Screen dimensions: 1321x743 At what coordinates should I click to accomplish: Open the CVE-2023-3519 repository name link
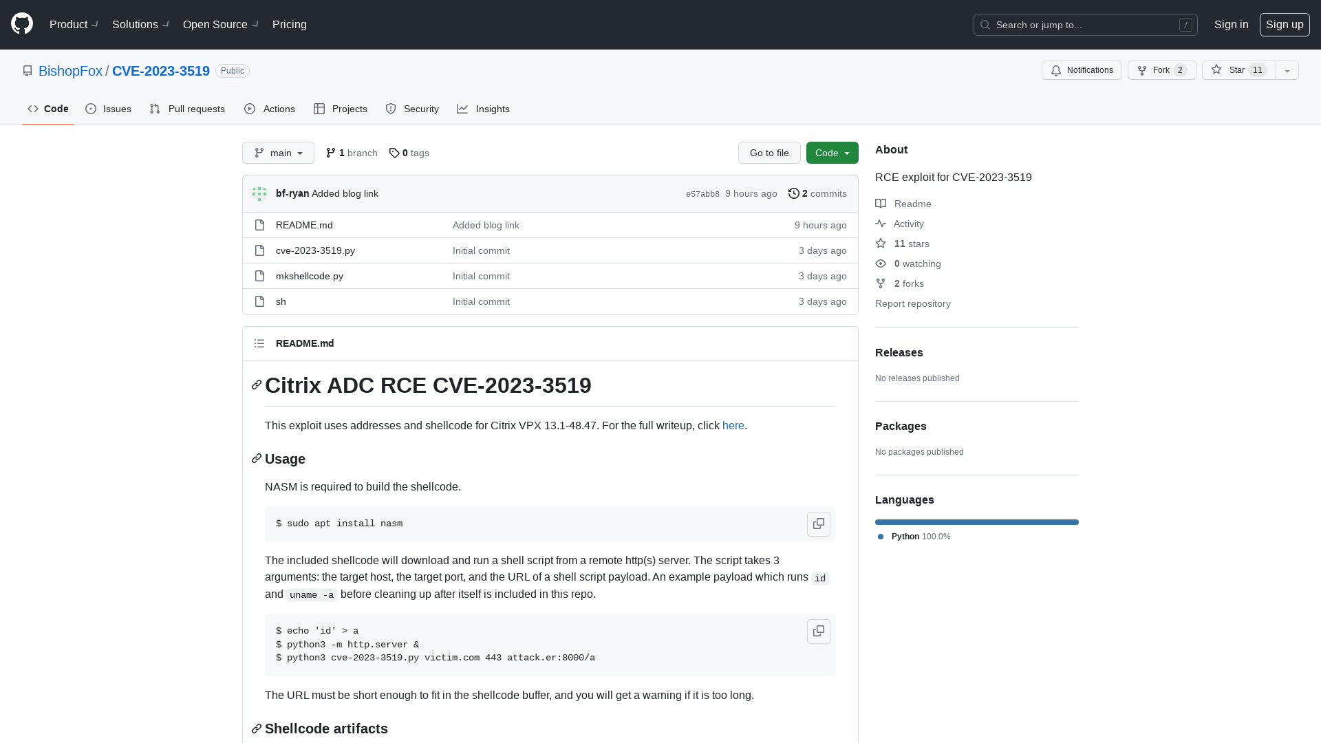161,71
